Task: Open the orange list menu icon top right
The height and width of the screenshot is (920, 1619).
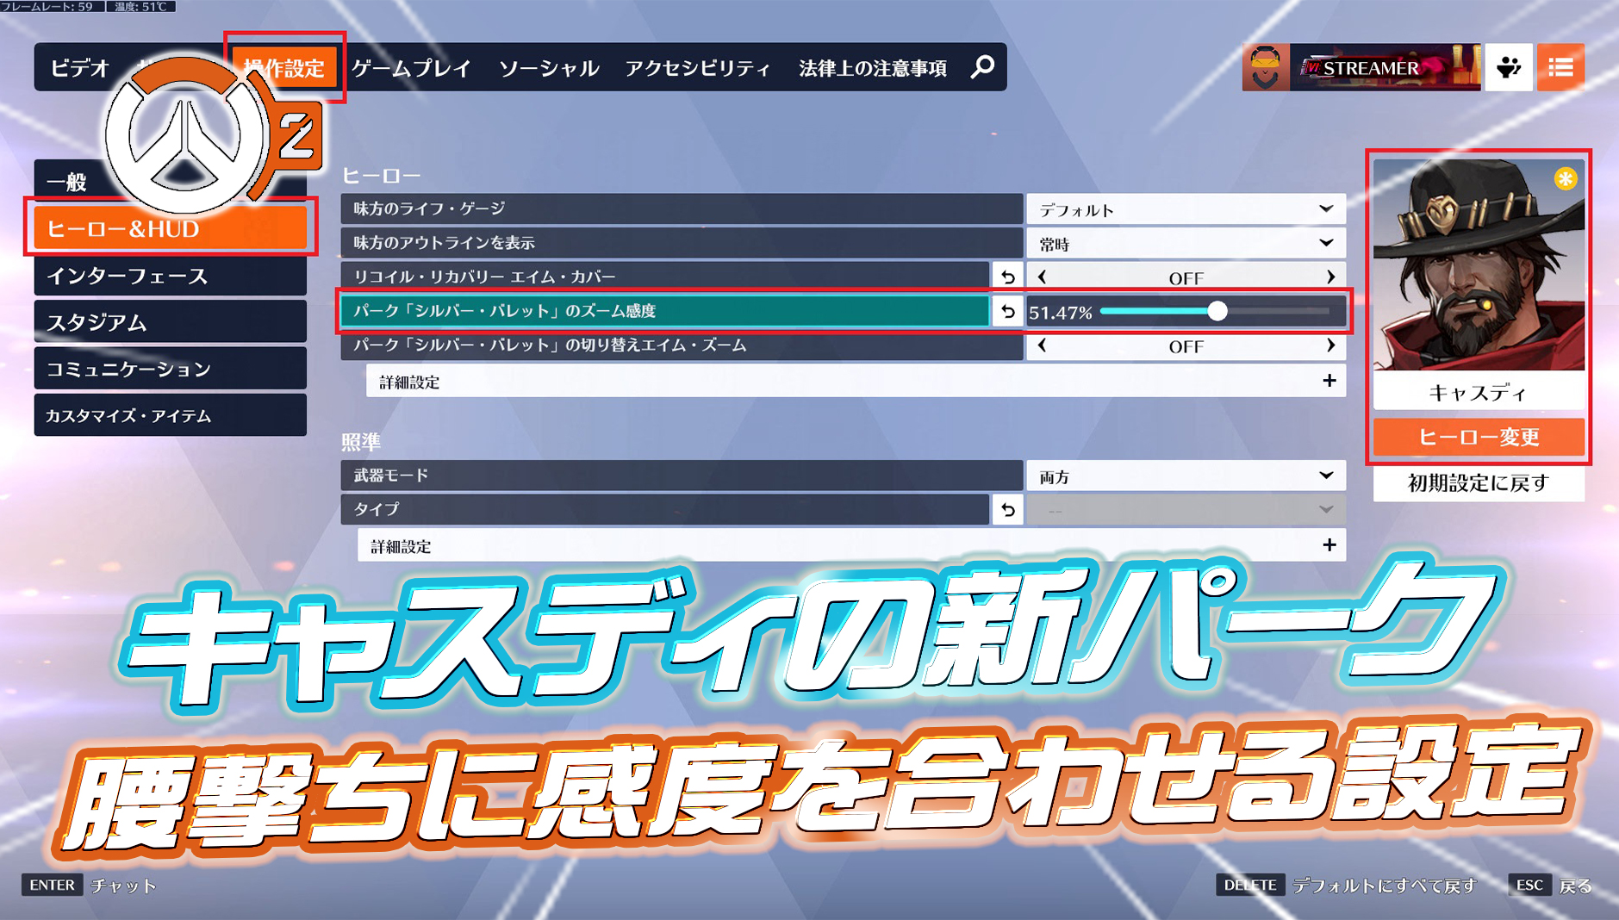Action: pyautogui.click(x=1560, y=67)
